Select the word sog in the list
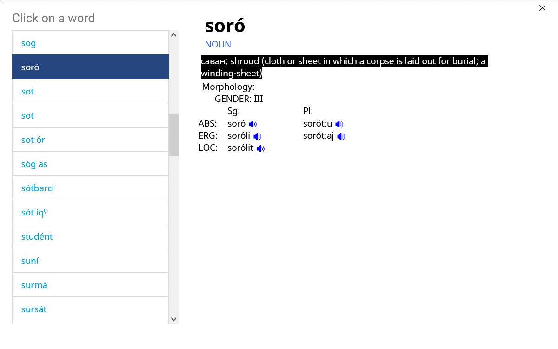The image size is (558, 349). pos(90,43)
